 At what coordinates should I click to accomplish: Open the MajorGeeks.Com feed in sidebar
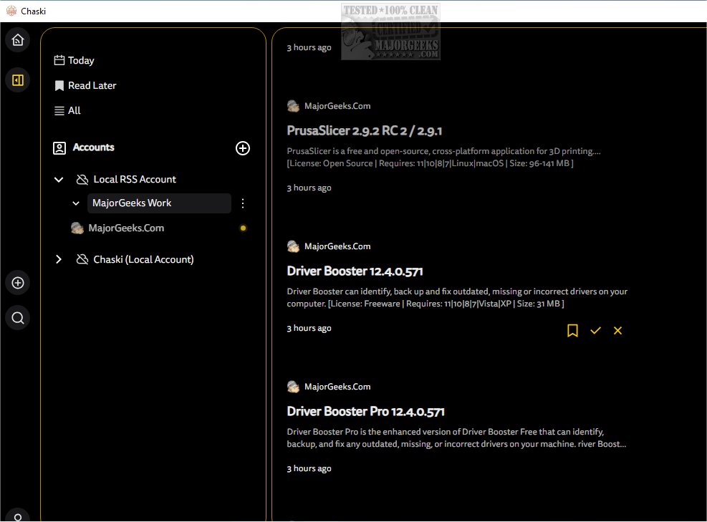pos(126,228)
